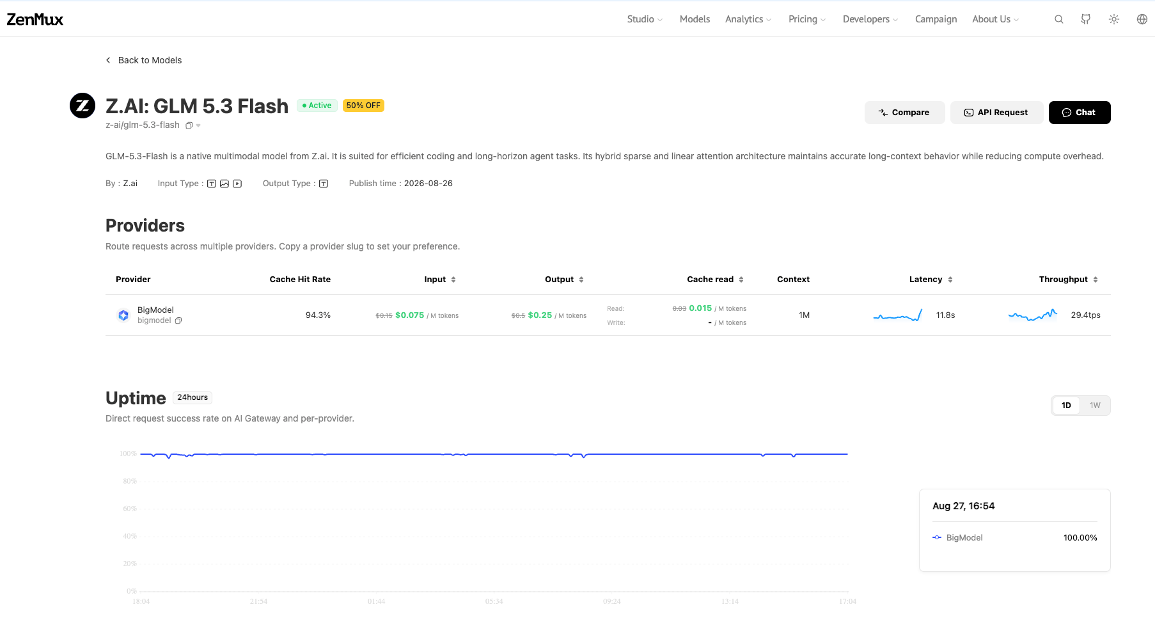This screenshot has width=1155, height=632.
Task: Click the BigModel provider logo
Action: (x=123, y=315)
